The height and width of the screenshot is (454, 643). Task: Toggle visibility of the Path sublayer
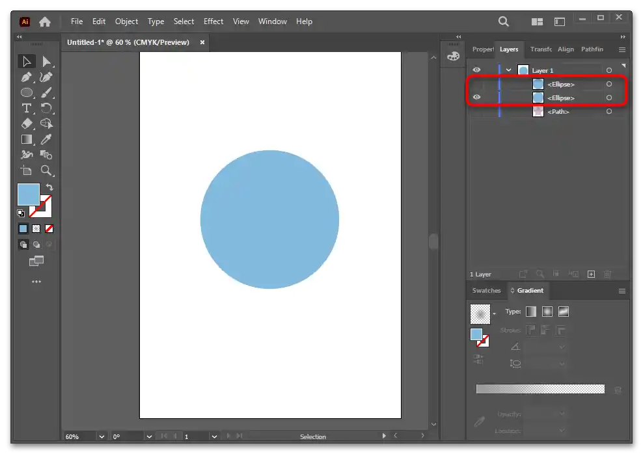(477, 112)
